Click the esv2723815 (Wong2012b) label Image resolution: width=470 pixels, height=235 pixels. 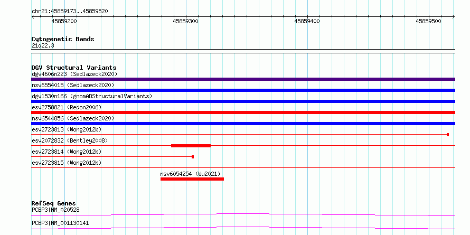67,163
